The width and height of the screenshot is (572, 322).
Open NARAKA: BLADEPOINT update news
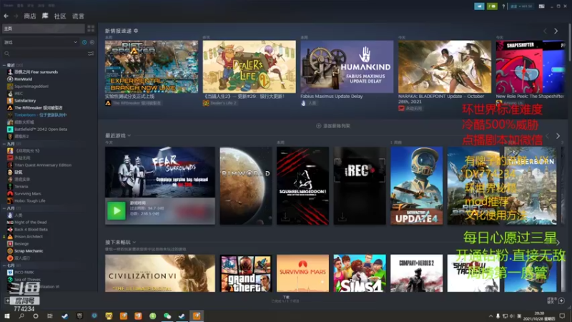pyautogui.click(x=445, y=67)
